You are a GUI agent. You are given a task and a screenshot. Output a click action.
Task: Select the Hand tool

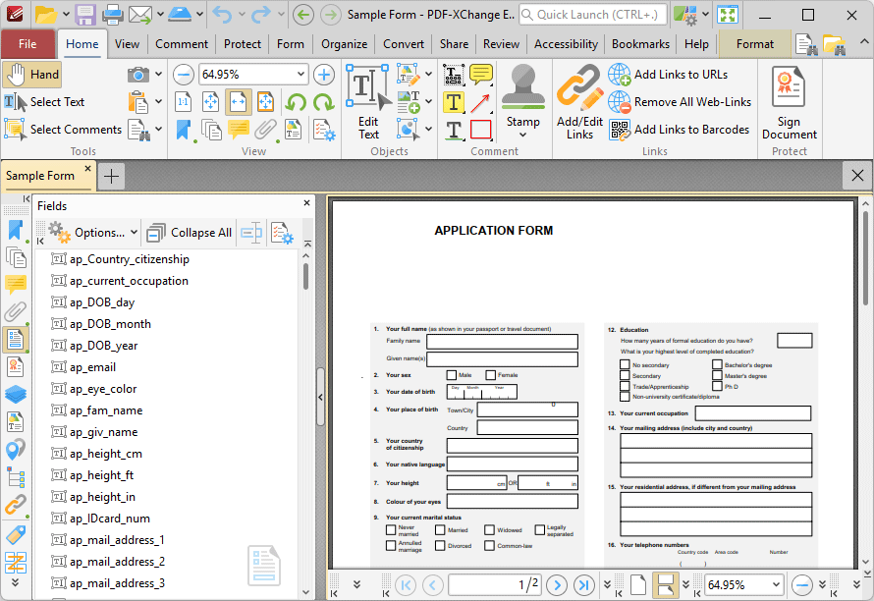click(31, 75)
